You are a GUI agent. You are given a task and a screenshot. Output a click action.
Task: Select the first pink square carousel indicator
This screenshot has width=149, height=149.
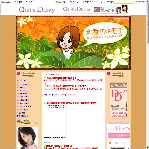(x=116, y=143)
